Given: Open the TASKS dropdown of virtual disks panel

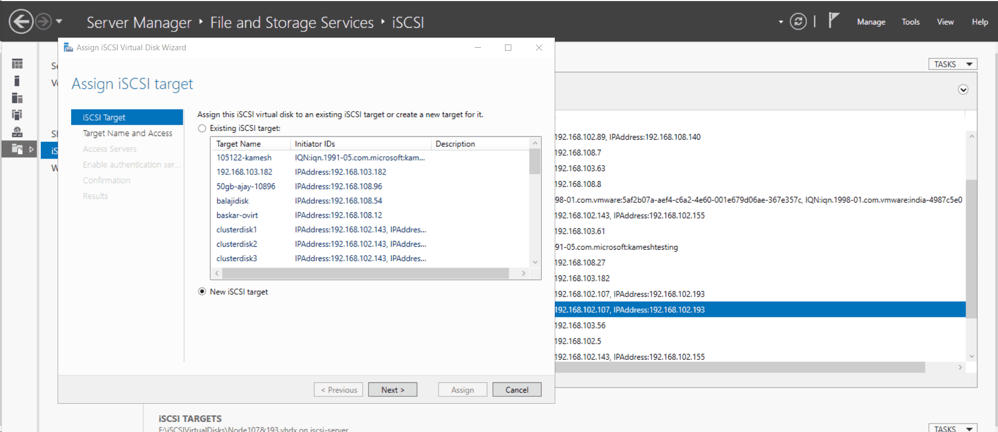Looking at the screenshot, I should pos(952,64).
